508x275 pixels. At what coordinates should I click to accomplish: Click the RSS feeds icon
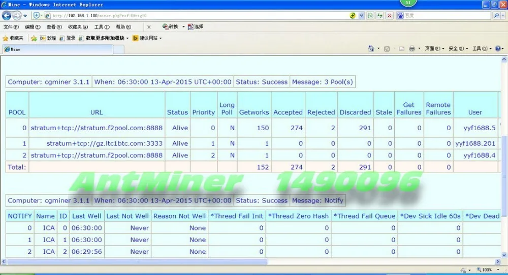tap(387, 49)
